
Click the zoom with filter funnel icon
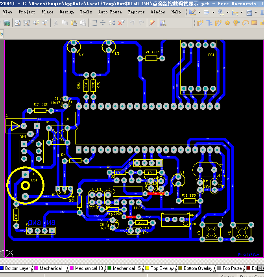coord(45,23)
